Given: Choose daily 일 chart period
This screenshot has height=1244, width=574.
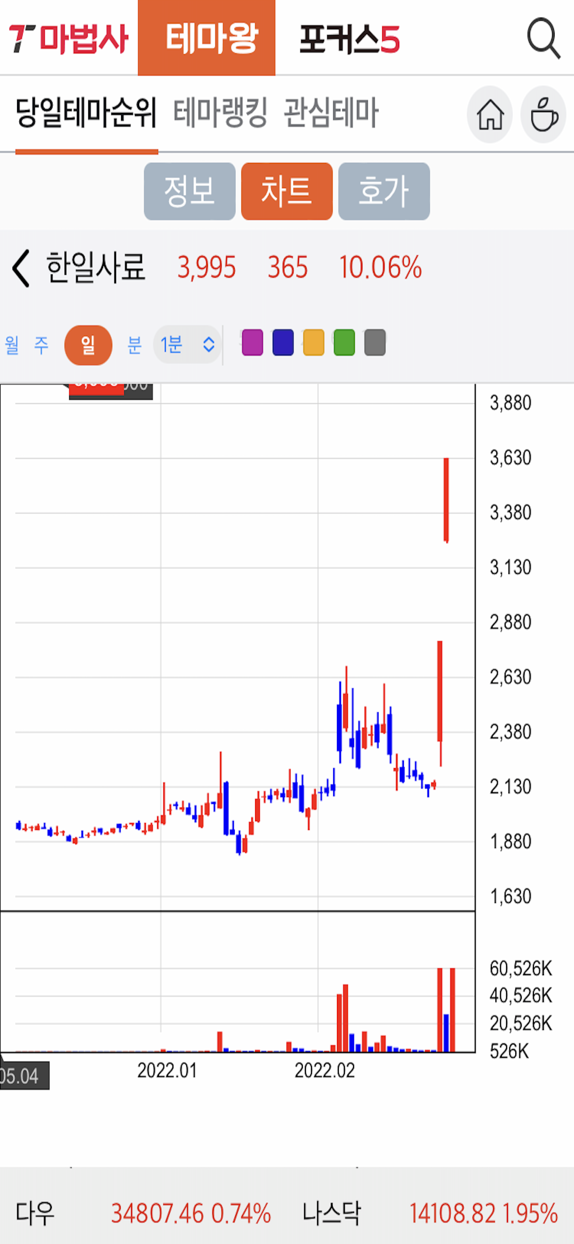Looking at the screenshot, I should (88, 345).
